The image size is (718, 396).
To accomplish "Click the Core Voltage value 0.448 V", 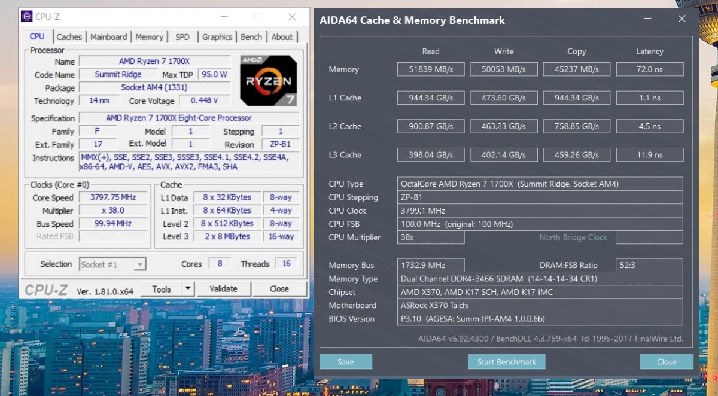I will (x=205, y=100).
